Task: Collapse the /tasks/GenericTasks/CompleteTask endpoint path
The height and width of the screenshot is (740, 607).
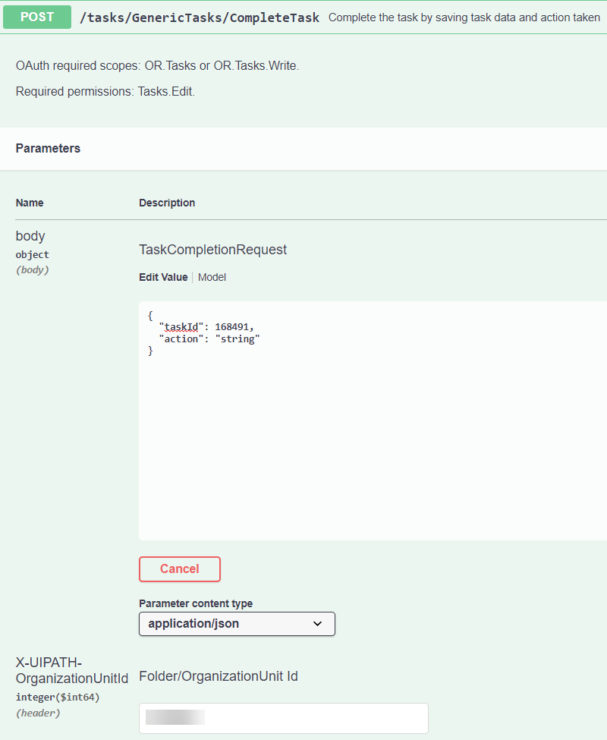Action: pos(200,17)
